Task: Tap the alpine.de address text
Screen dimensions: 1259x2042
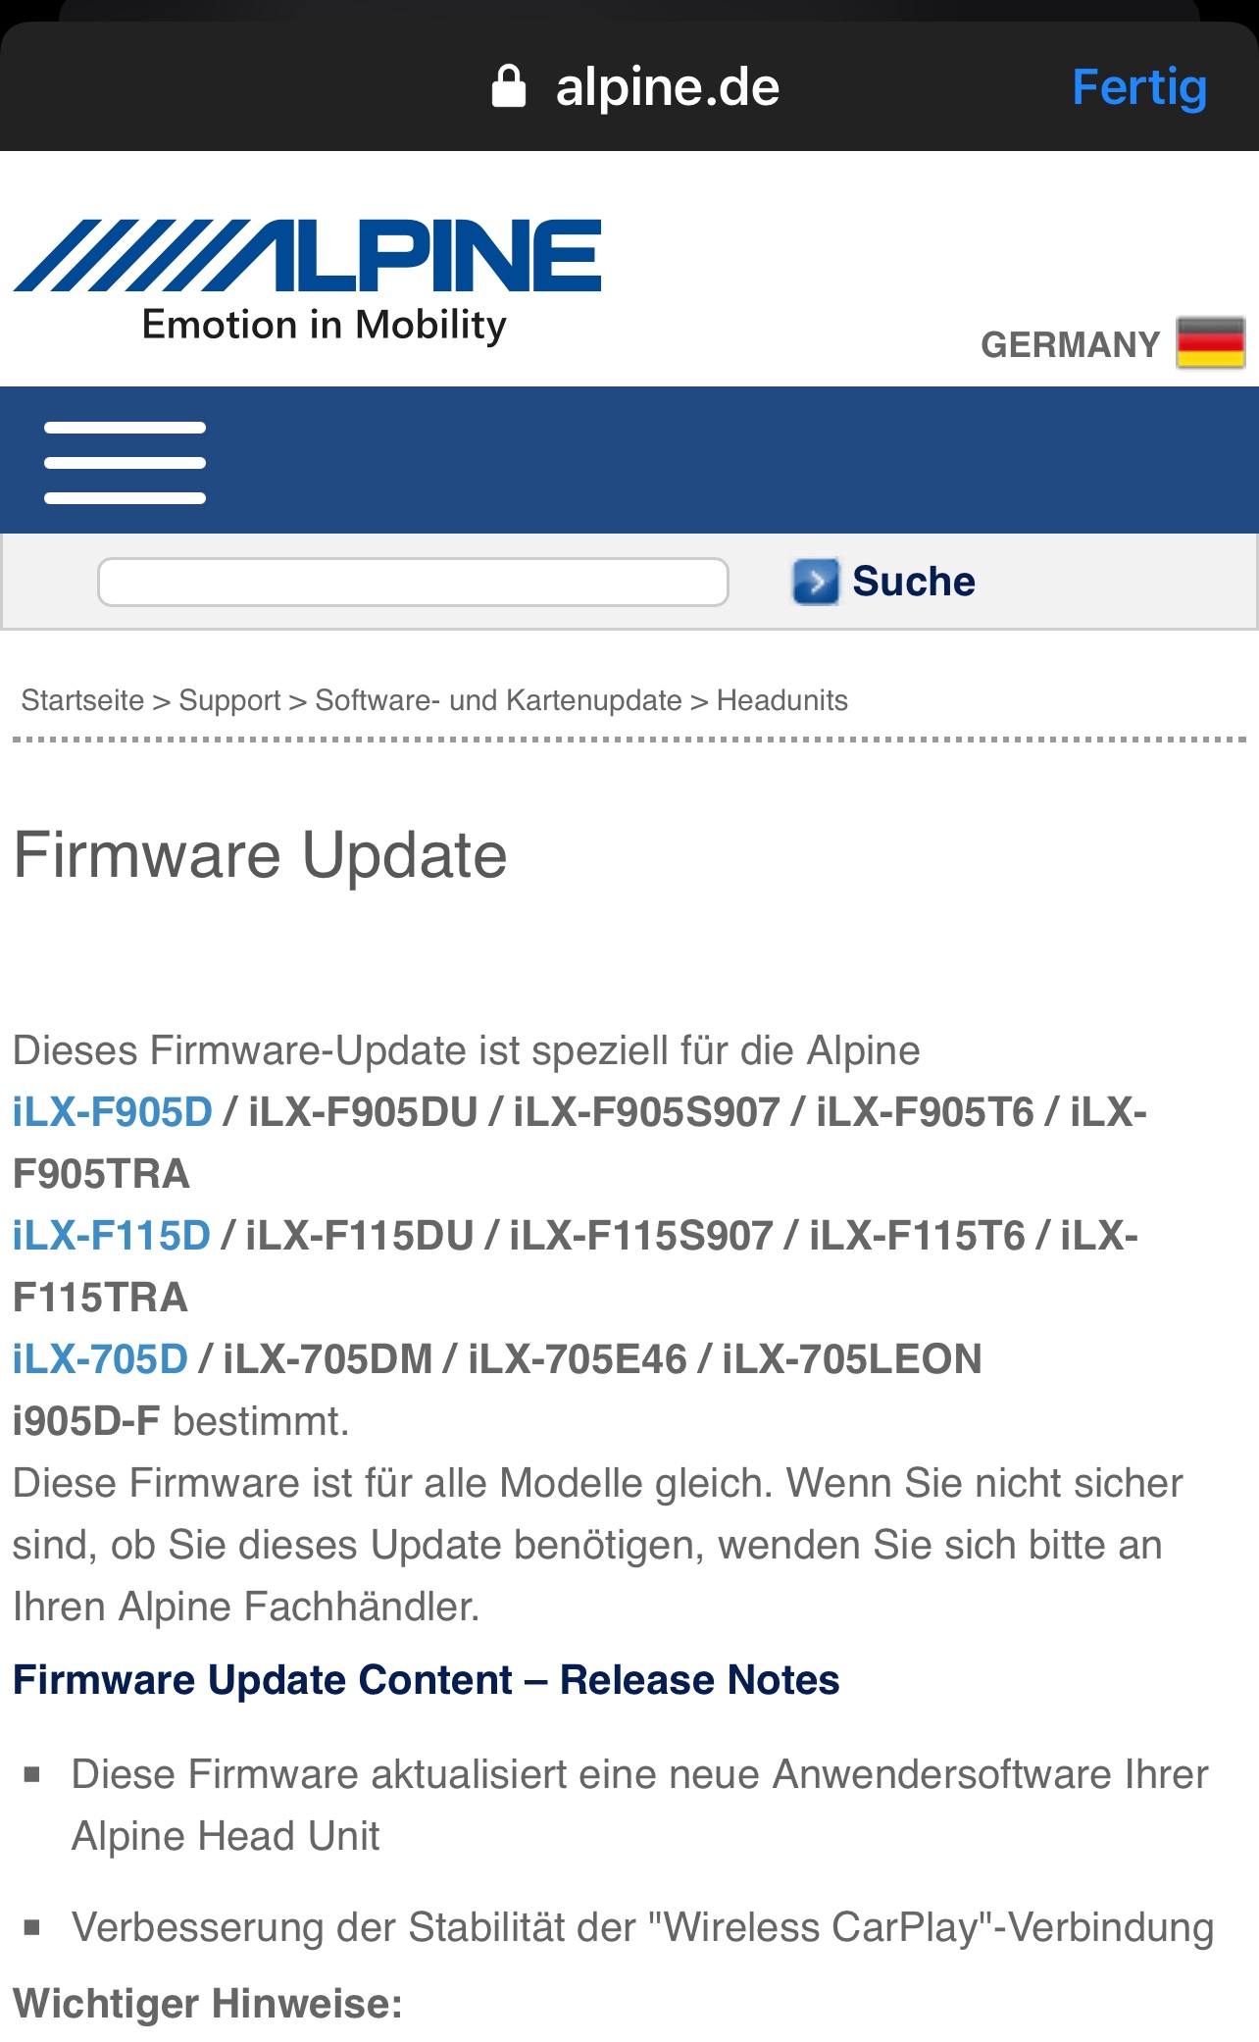Action: coord(667,87)
